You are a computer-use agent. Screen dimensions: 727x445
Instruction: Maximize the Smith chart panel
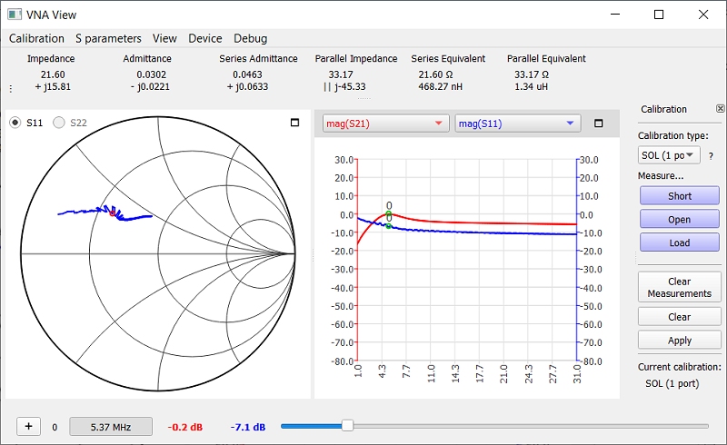294,123
